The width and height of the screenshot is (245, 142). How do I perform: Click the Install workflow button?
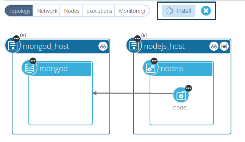point(178,11)
